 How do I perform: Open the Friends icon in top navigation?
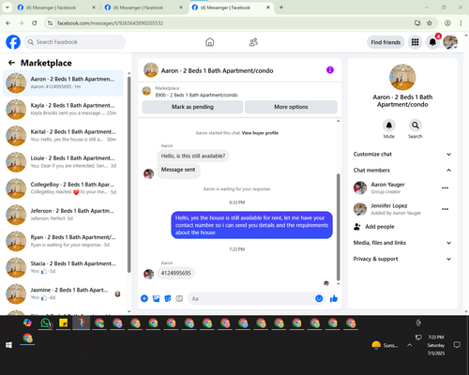(x=253, y=42)
